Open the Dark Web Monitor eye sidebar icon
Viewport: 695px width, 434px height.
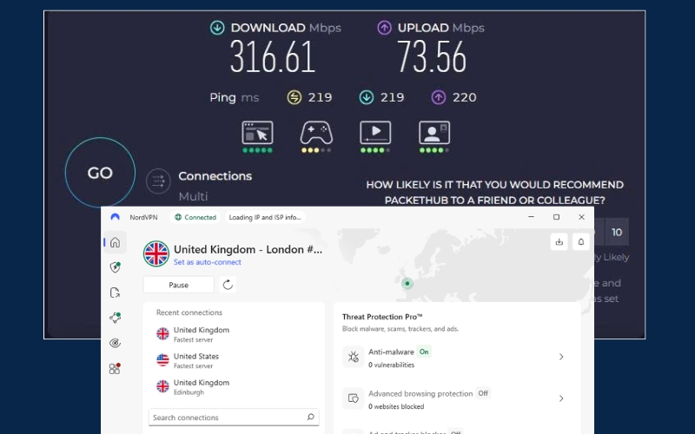pos(115,343)
